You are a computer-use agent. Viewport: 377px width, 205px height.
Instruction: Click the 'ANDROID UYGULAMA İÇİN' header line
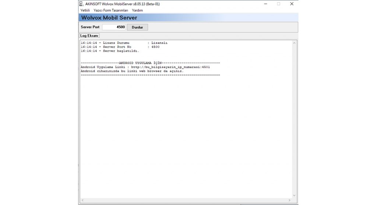[150, 63]
